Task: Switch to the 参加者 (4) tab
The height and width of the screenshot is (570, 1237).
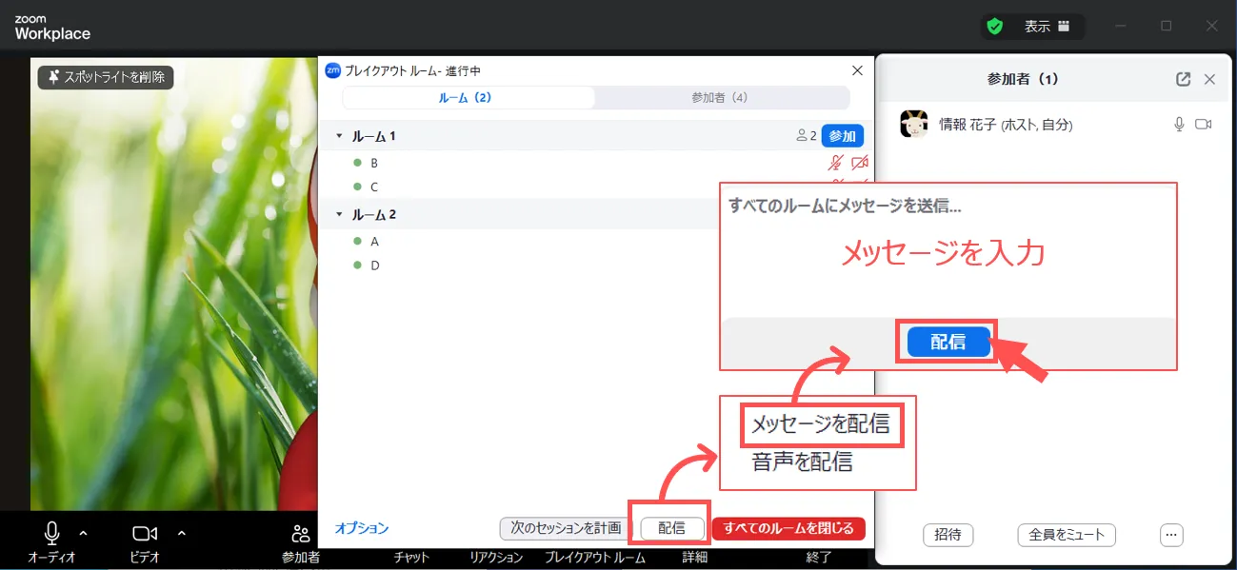Action: point(719,98)
